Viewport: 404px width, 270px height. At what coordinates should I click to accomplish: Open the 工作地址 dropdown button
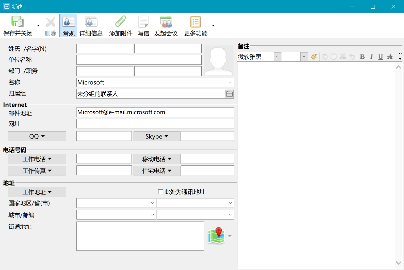(37, 192)
